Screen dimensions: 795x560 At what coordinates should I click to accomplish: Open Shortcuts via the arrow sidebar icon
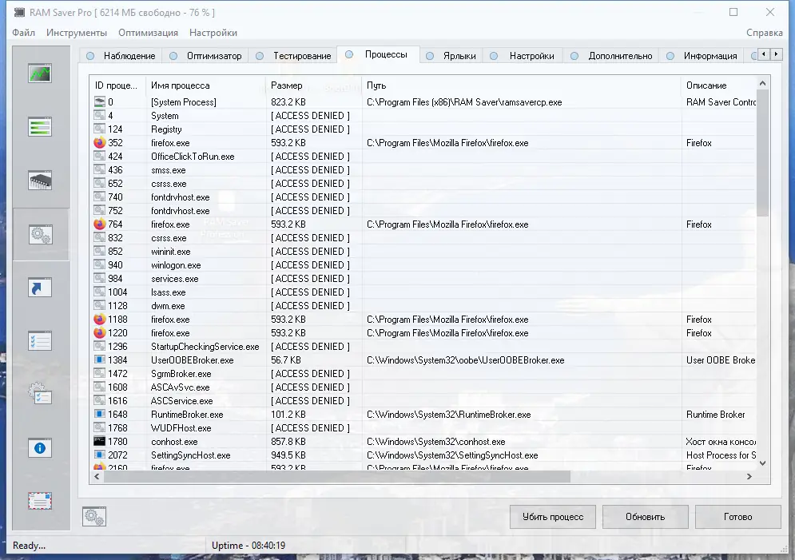point(40,287)
